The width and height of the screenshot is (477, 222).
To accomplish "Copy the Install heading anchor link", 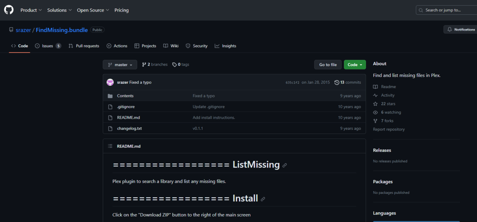I will 263,199.
